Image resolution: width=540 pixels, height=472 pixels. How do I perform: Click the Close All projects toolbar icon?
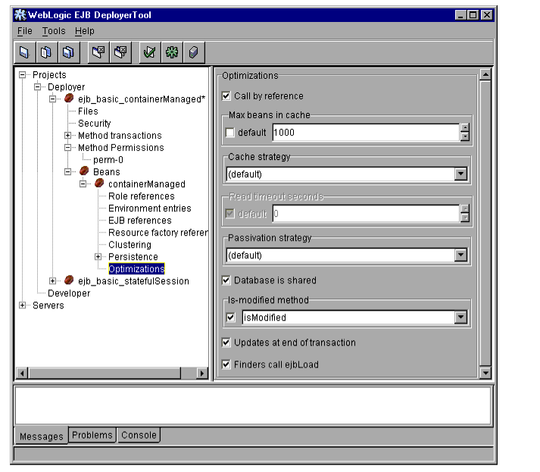[120, 52]
